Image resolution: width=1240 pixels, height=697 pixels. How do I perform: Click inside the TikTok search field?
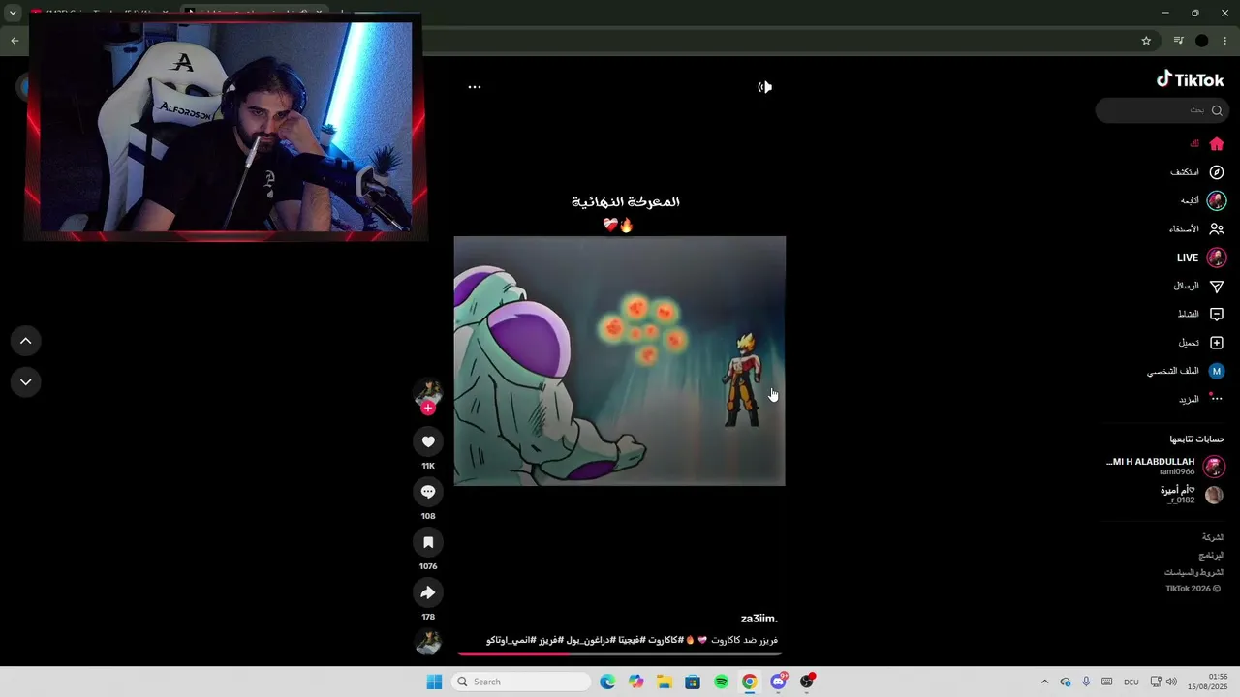pyautogui.click(x=1161, y=110)
